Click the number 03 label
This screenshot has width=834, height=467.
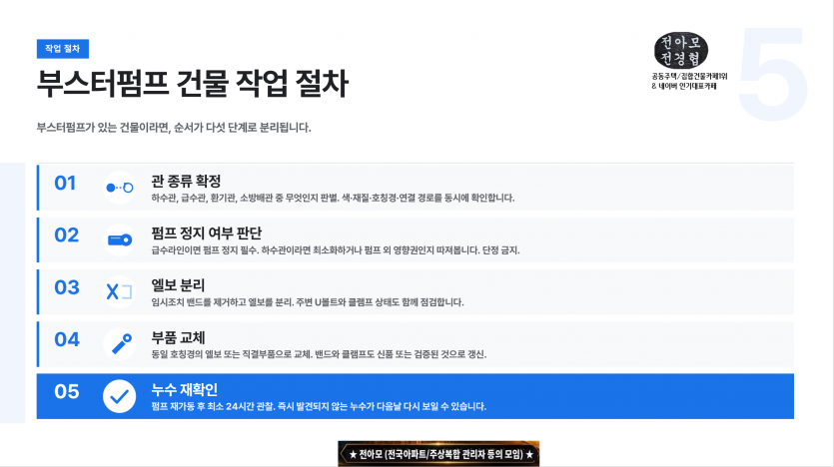tap(67, 287)
